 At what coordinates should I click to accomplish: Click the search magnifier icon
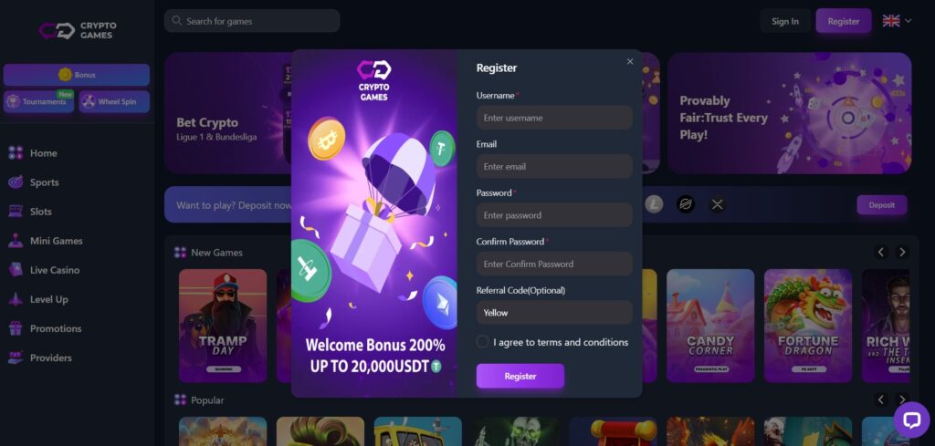point(176,21)
